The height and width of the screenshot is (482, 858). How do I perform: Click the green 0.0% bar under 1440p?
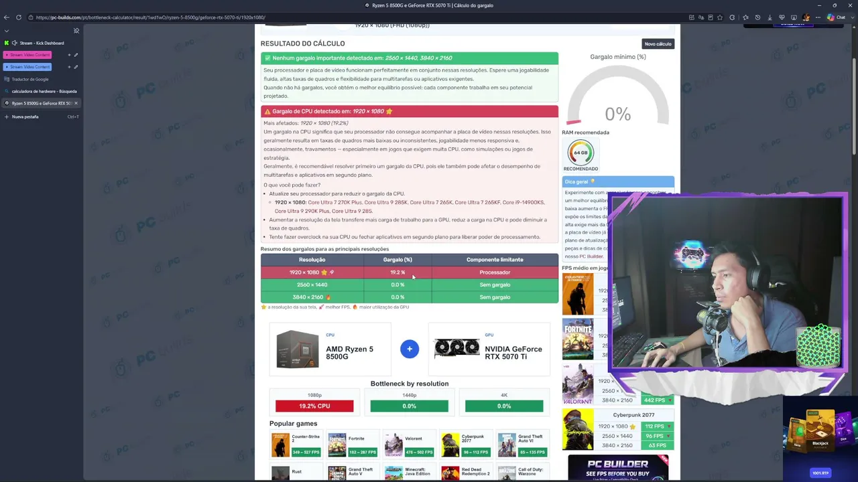pyautogui.click(x=410, y=406)
